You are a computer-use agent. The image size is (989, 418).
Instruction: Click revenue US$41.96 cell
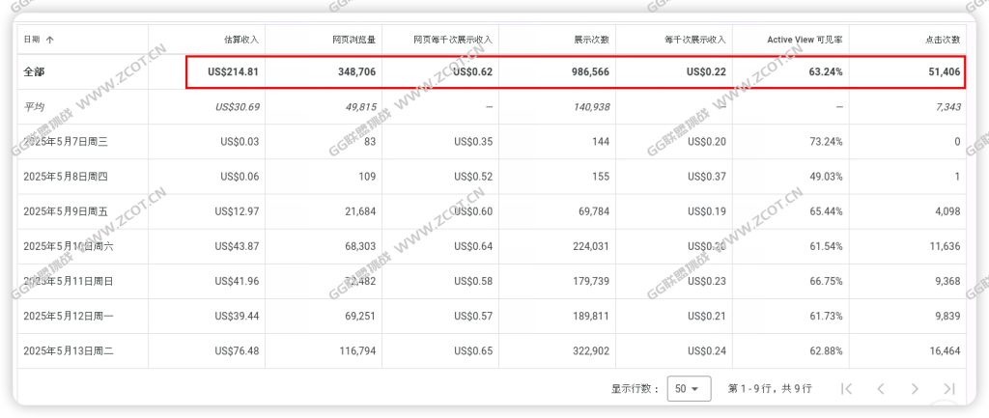(x=238, y=281)
